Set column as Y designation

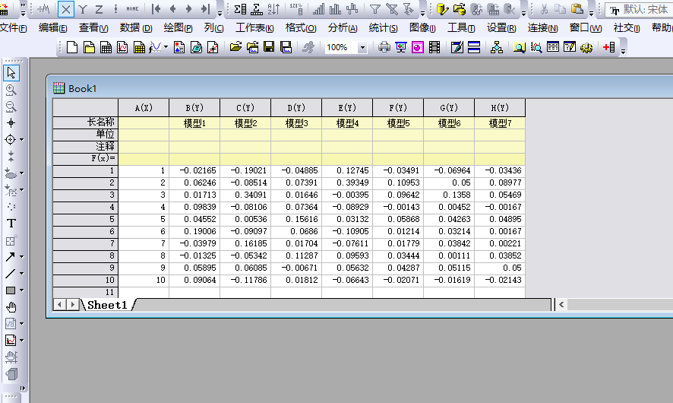[x=82, y=9]
